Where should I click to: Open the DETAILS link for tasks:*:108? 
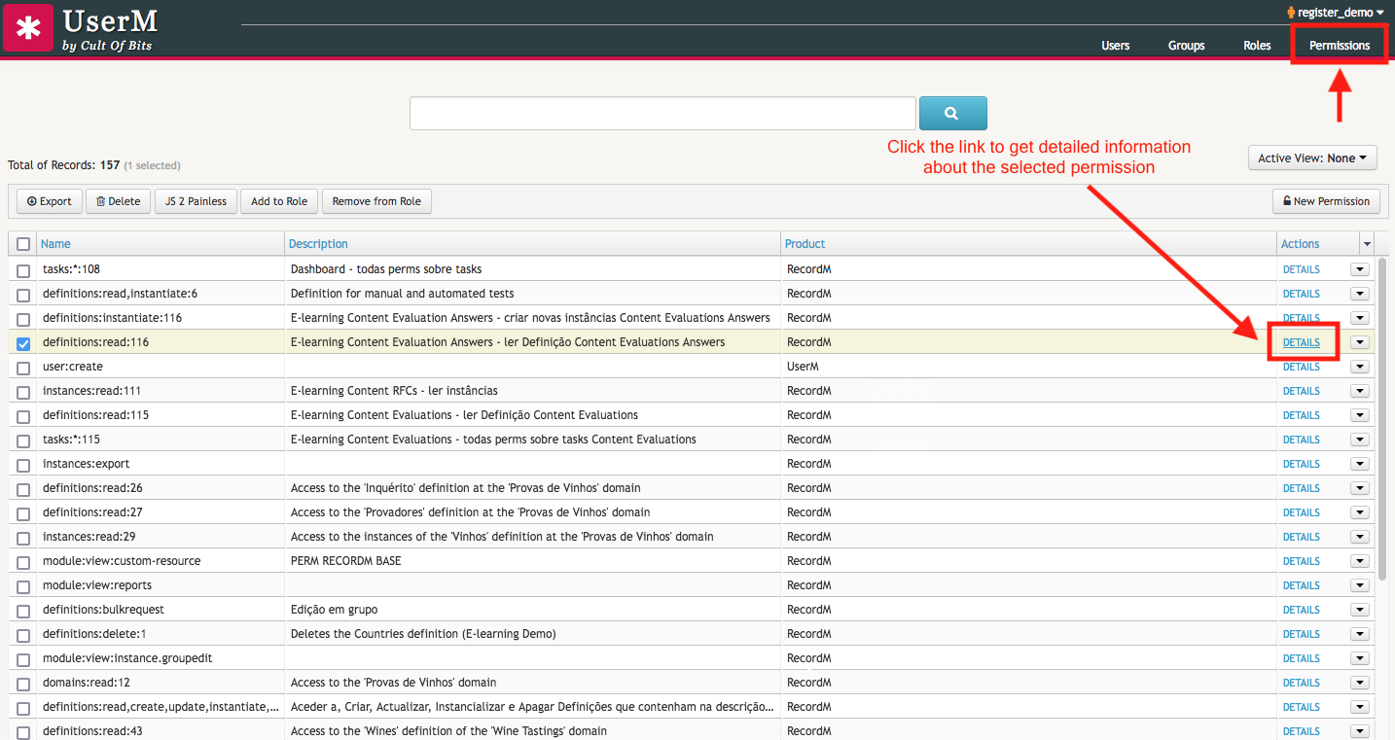coord(1301,269)
